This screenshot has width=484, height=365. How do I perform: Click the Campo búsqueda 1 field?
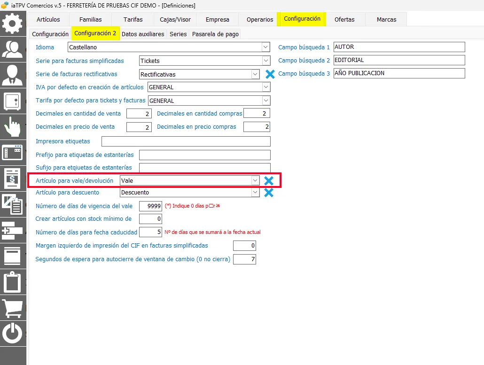point(399,47)
